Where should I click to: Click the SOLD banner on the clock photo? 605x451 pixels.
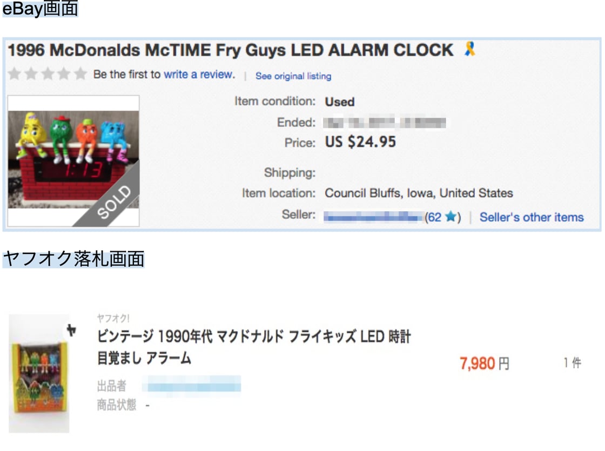[x=114, y=203]
